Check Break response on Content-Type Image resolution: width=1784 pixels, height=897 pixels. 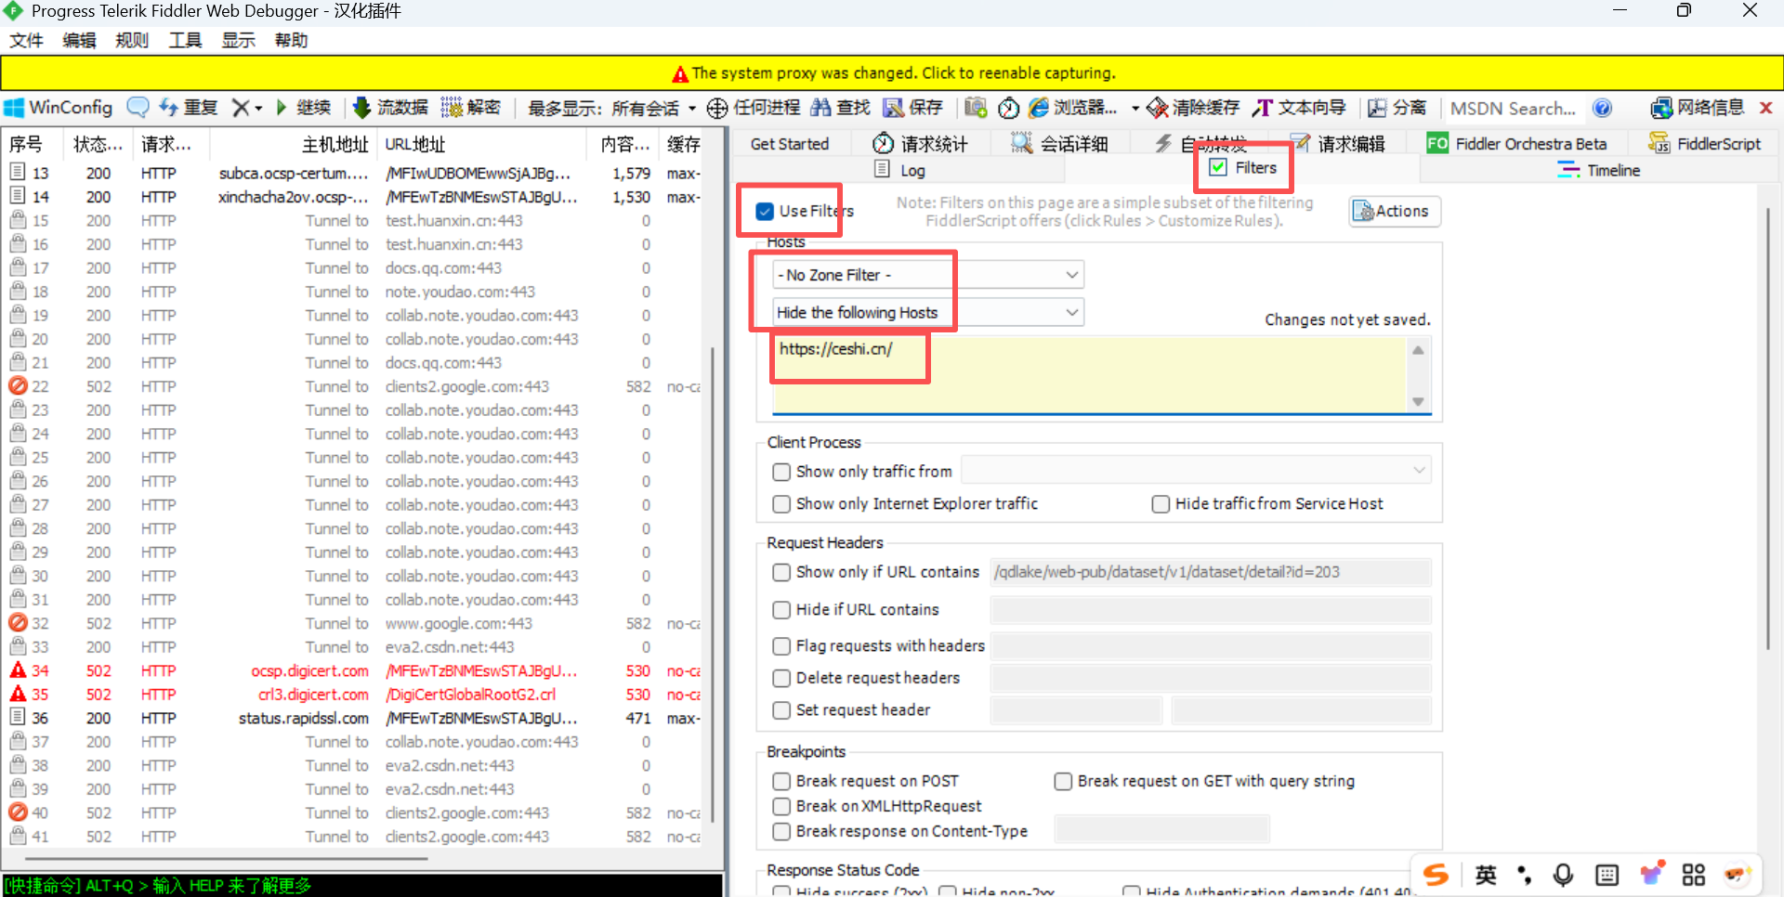[x=781, y=832]
